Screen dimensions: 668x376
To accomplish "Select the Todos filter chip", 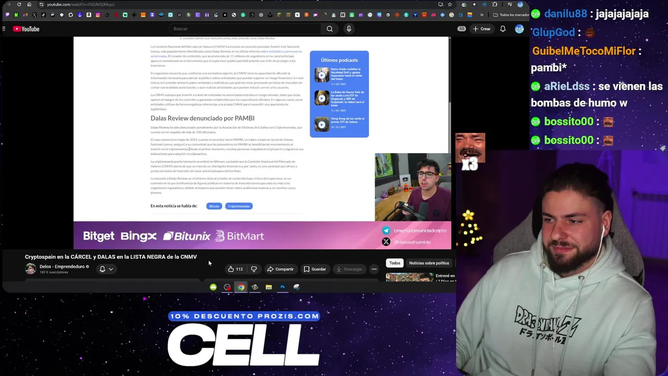I will point(395,263).
